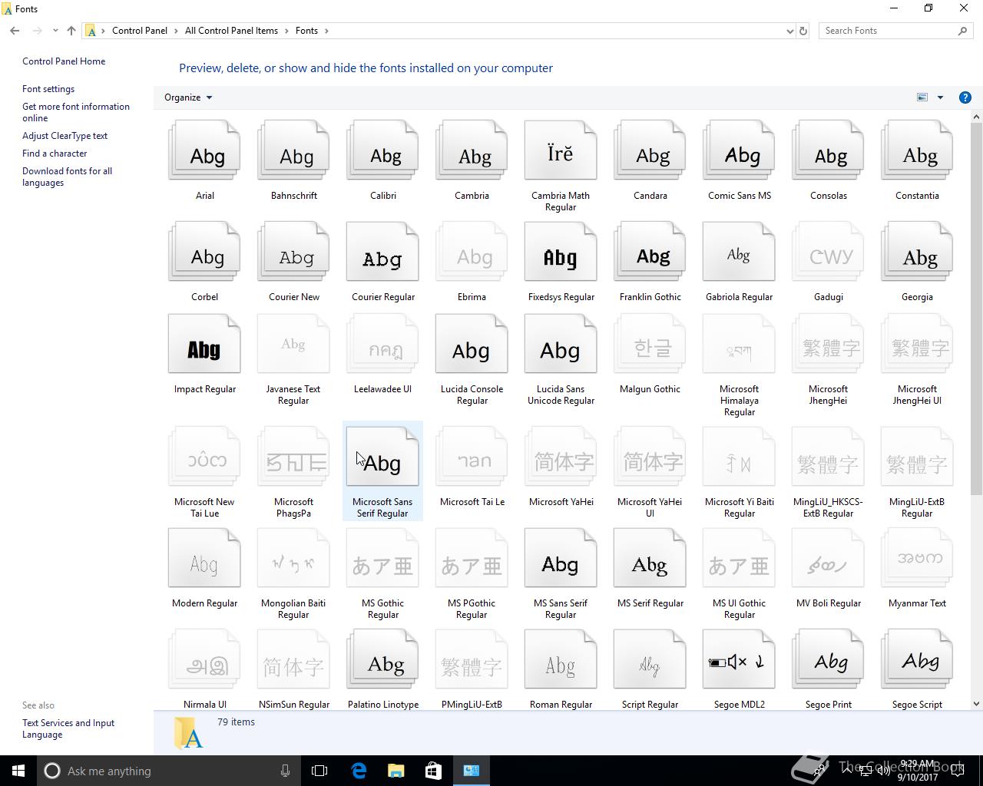Expand the All Control Panel Items chevron

(x=286, y=31)
